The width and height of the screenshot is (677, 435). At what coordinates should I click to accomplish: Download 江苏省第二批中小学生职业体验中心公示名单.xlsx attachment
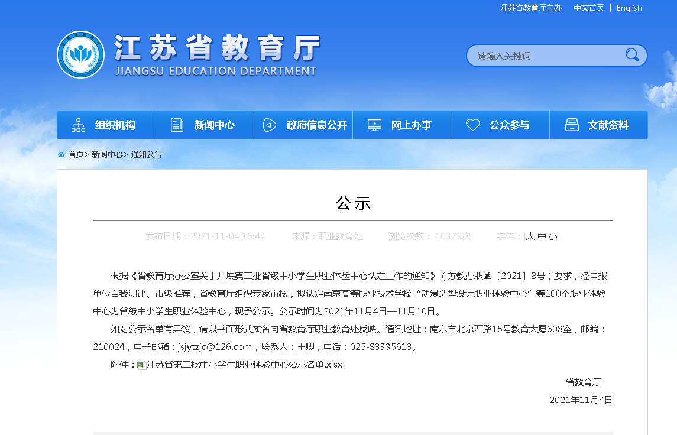244,365
